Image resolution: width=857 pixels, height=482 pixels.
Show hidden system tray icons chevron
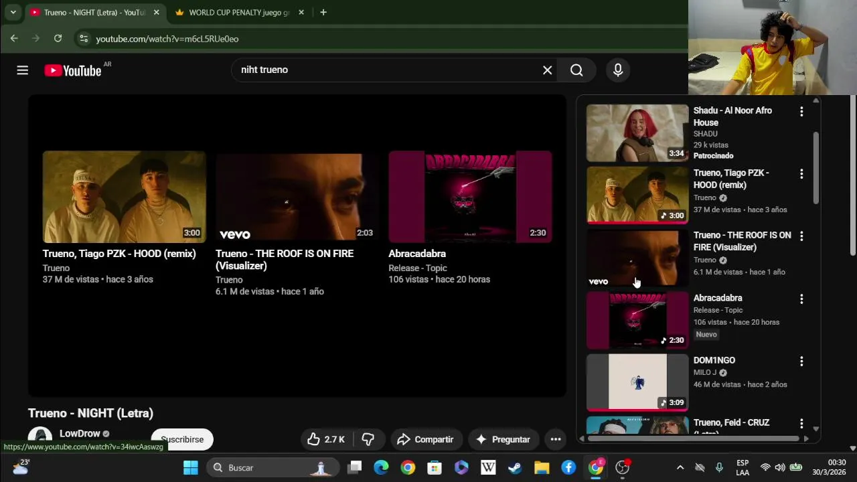[x=680, y=467]
